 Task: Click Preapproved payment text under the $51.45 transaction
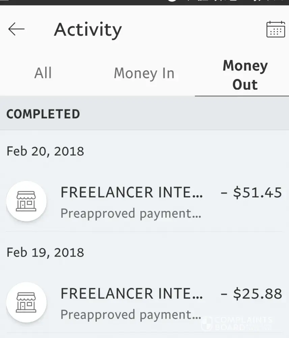(131, 214)
